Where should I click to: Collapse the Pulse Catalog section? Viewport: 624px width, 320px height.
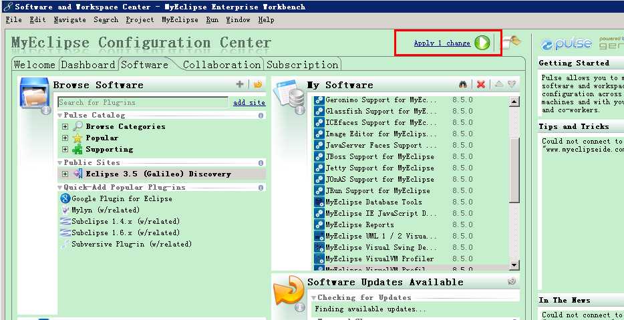coord(60,116)
